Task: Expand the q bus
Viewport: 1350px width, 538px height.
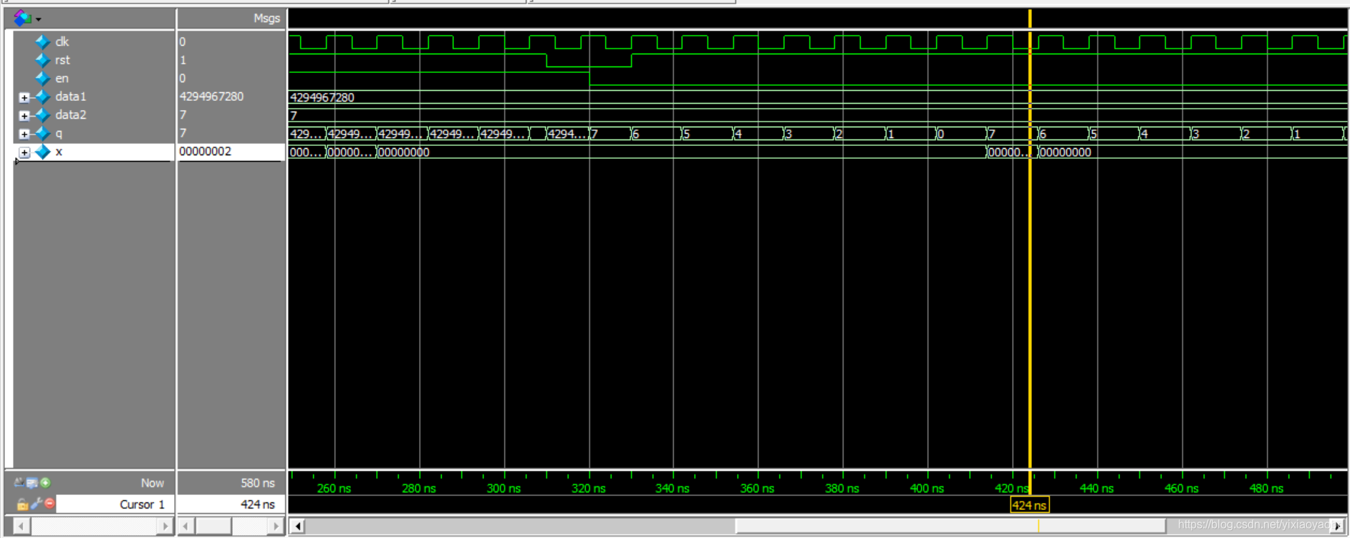Action: click(24, 134)
